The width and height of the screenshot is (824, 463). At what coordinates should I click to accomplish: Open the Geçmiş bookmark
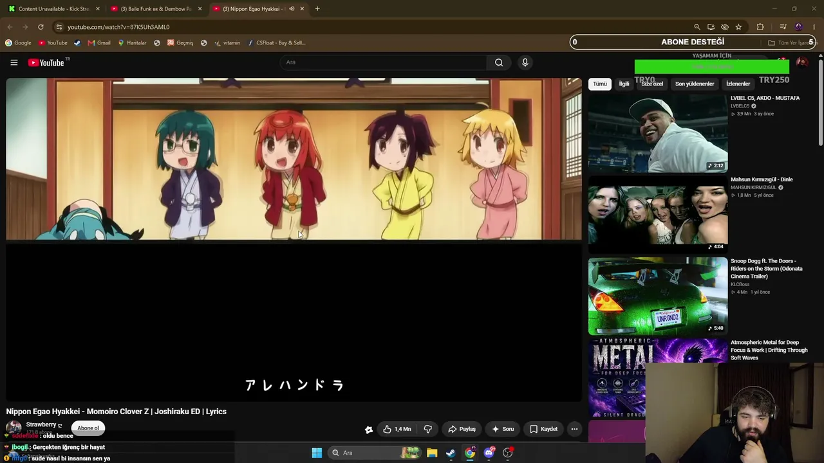pyautogui.click(x=180, y=43)
